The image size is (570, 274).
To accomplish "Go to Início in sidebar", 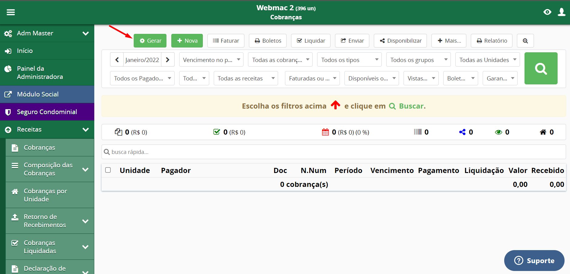I will (x=47, y=51).
